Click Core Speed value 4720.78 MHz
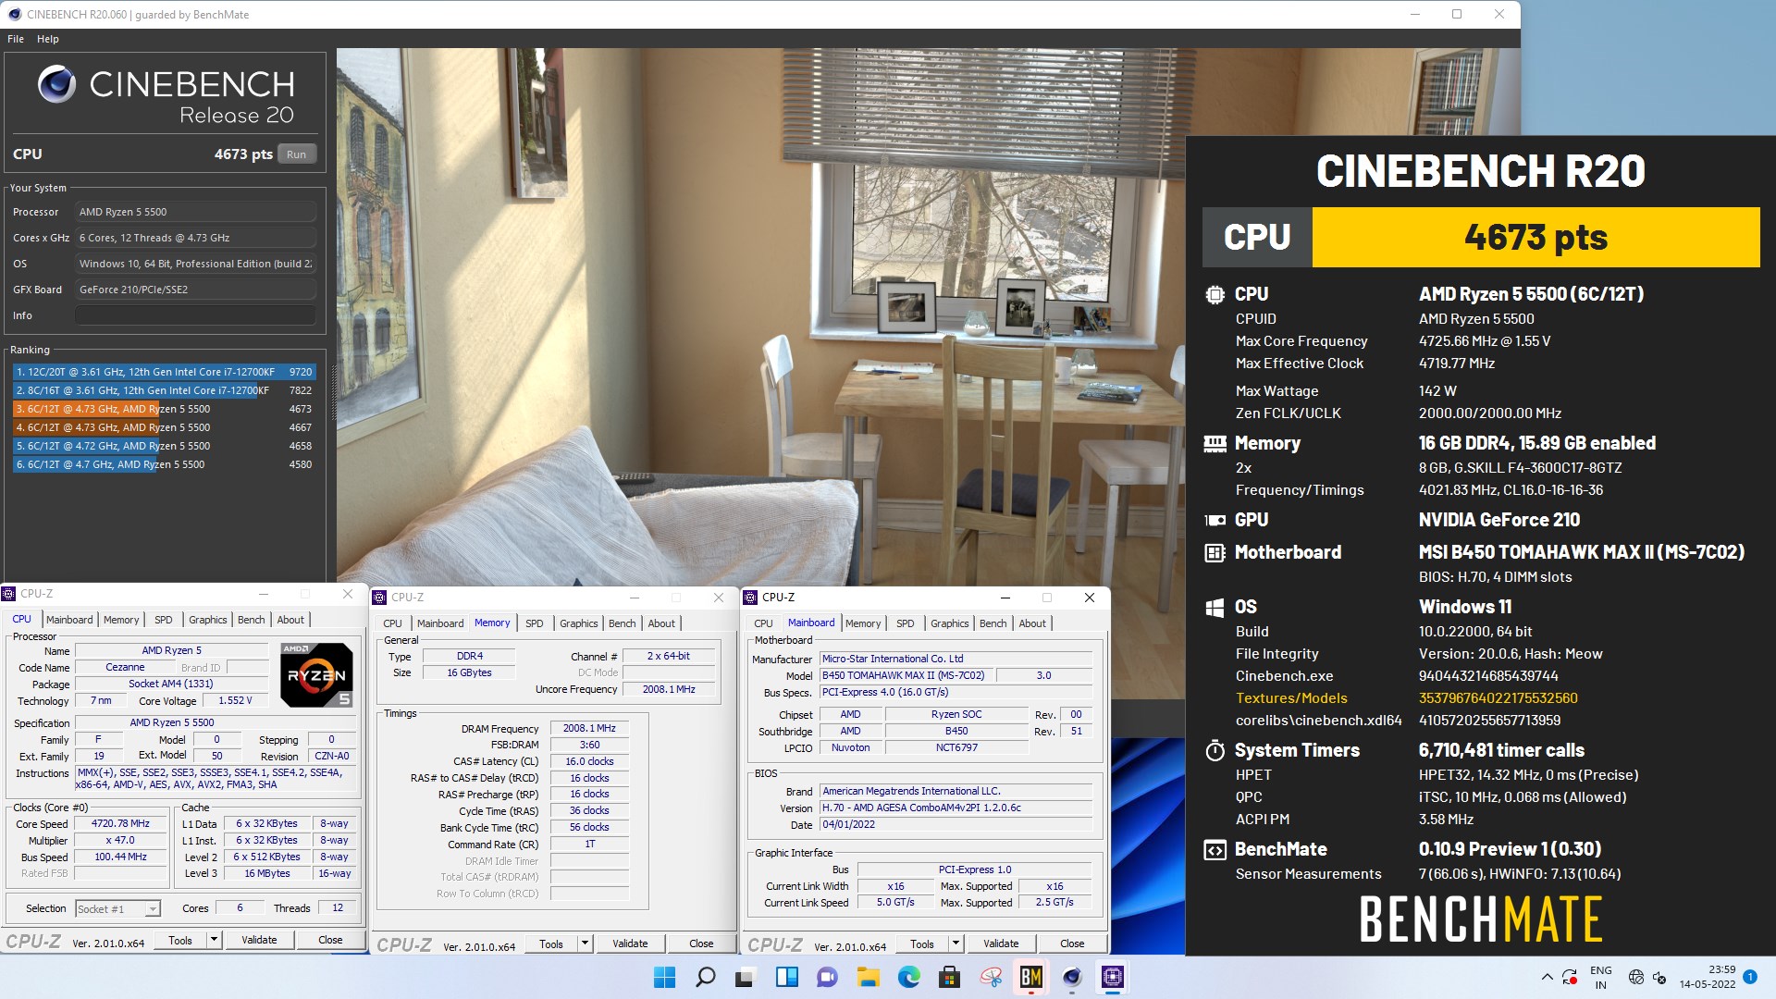Image resolution: width=1776 pixels, height=999 pixels. point(120,823)
